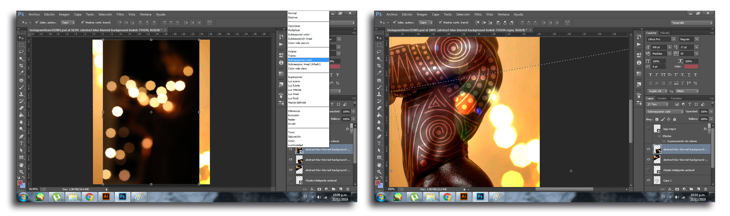The image size is (730, 216).
Task: Open Styles fx panel icon in right window
Action: click(639, 85)
